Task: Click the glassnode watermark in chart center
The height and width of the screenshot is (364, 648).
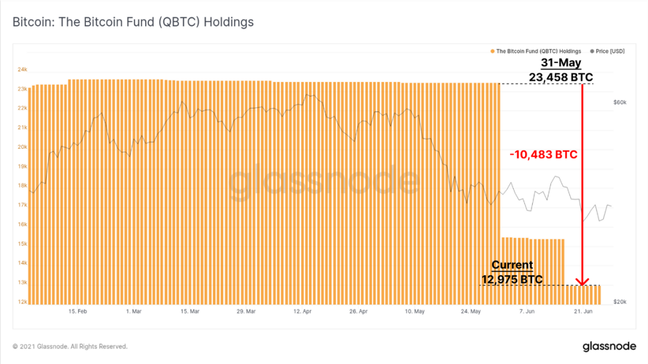Action: 325,181
